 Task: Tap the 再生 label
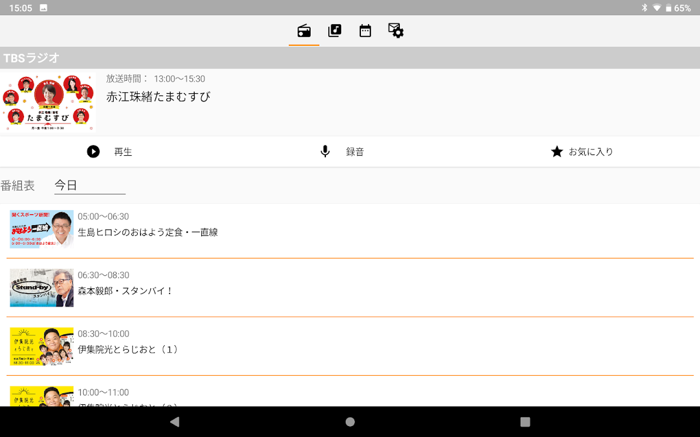[x=123, y=152]
